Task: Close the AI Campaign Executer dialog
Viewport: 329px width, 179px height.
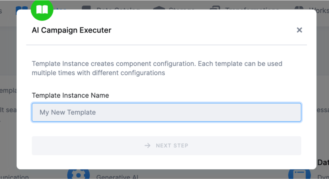Action: point(299,30)
